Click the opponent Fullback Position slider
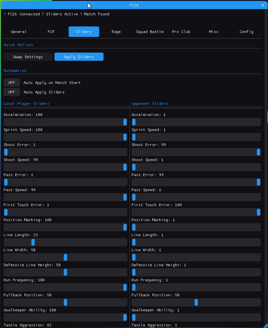Screen dimensions: 268x328 tap(196, 302)
